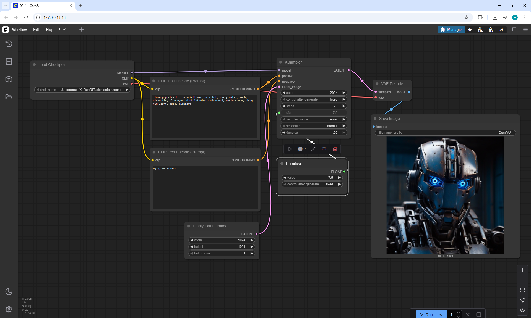Toggle link visibility eye icon
The image size is (531, 318).
pyautogui.click(x=522, y=310)
